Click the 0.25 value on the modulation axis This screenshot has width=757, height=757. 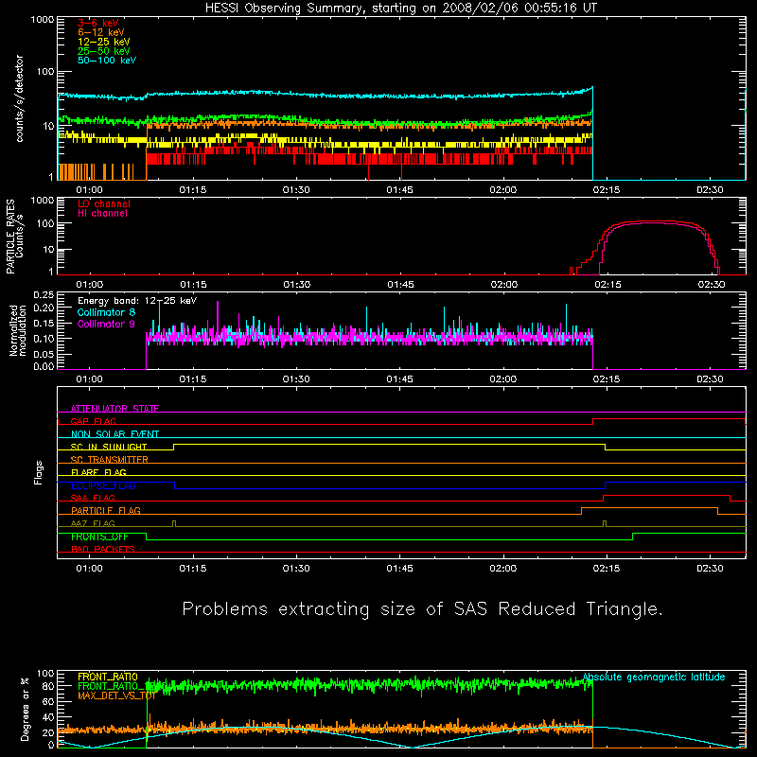[44, 295]
